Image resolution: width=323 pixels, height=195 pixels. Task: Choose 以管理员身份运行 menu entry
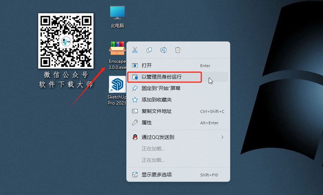click(178, 77)
